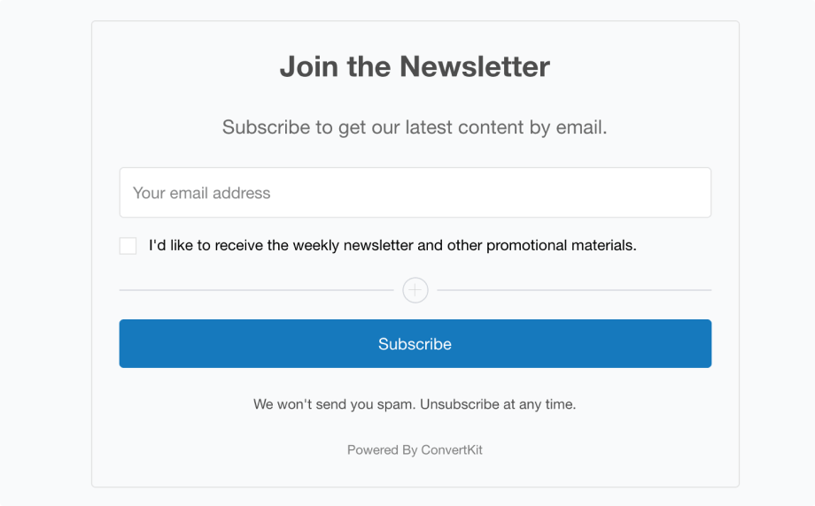This screenshot has width=815, height=506.
Task: Click "I'd like to receive" in checkbox label
Action: pos(206,246)
